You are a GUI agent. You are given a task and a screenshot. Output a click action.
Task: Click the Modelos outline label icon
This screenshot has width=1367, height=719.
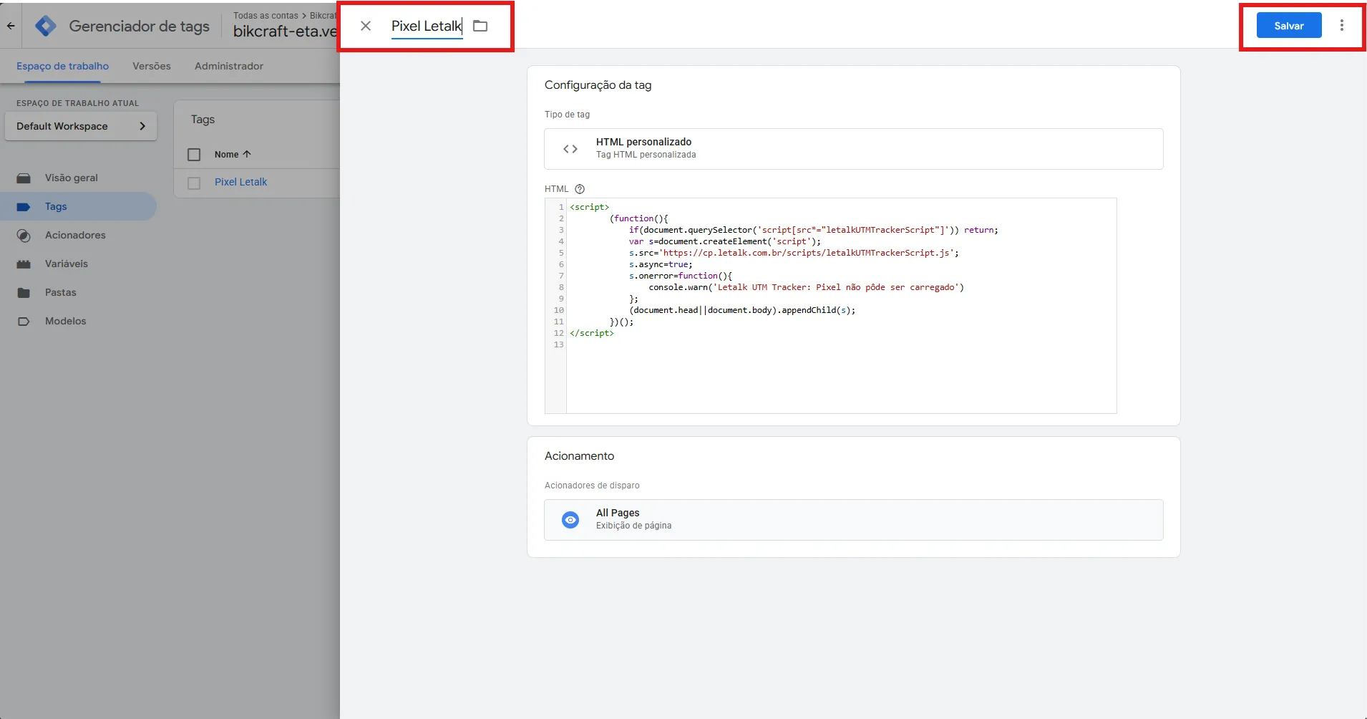tap(24, 322)
